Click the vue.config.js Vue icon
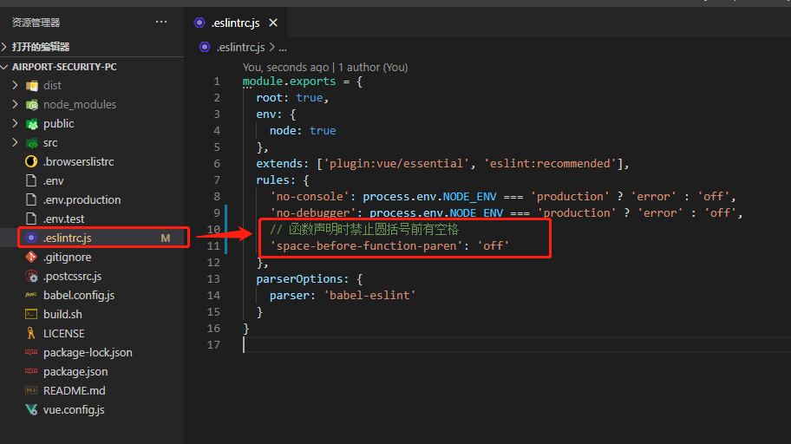The height and width of the screenshot is (444, 791). click(31, 409)
